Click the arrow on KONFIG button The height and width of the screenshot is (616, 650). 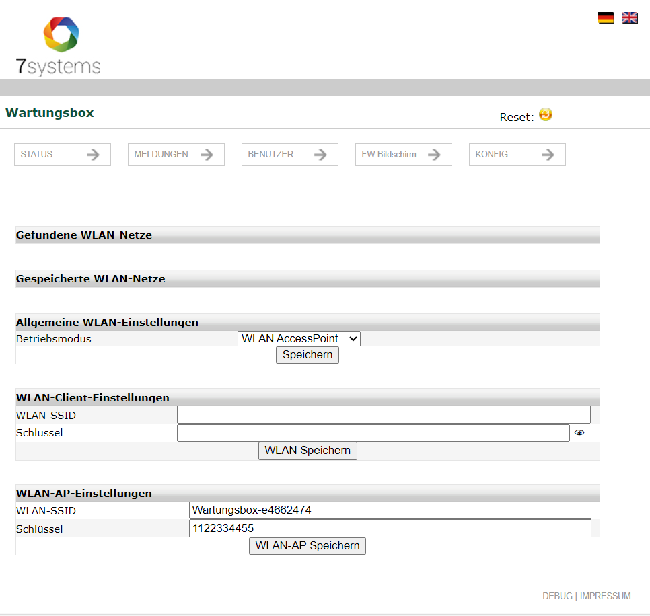point(548,155)
